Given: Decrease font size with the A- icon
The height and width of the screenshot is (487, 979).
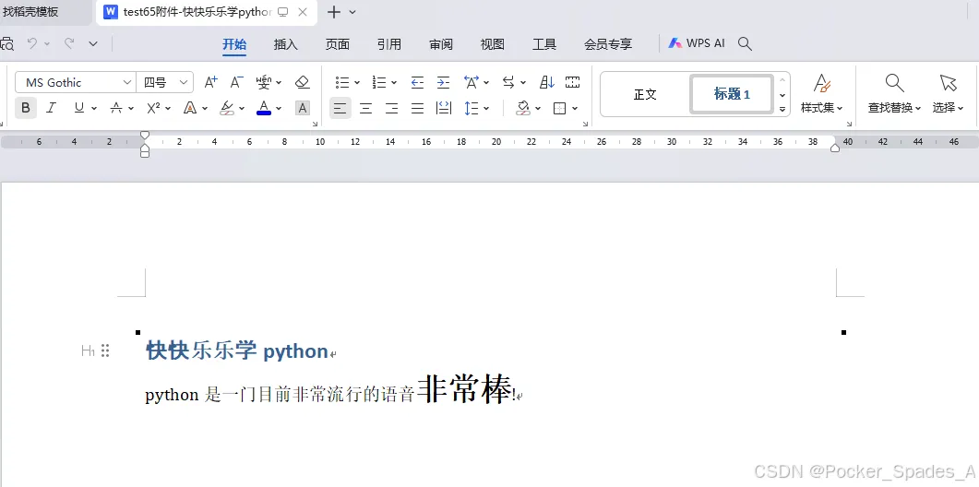Looking at the screenshot, I should [236, 82].
